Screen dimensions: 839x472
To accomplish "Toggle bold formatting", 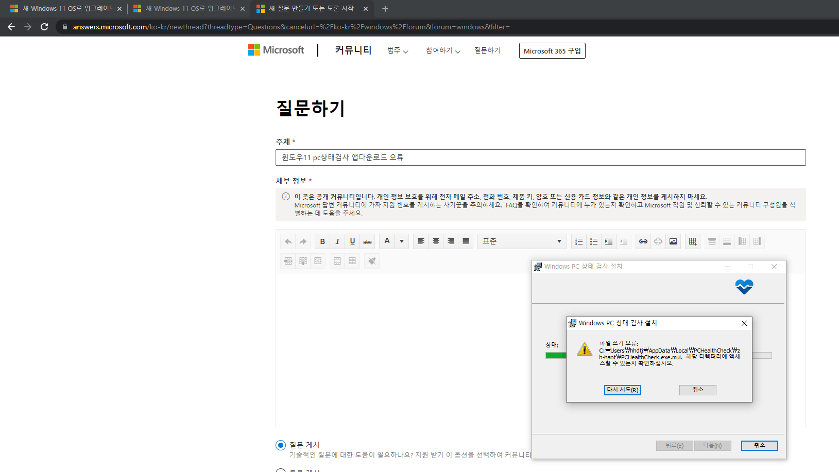I will pos(322,241).
